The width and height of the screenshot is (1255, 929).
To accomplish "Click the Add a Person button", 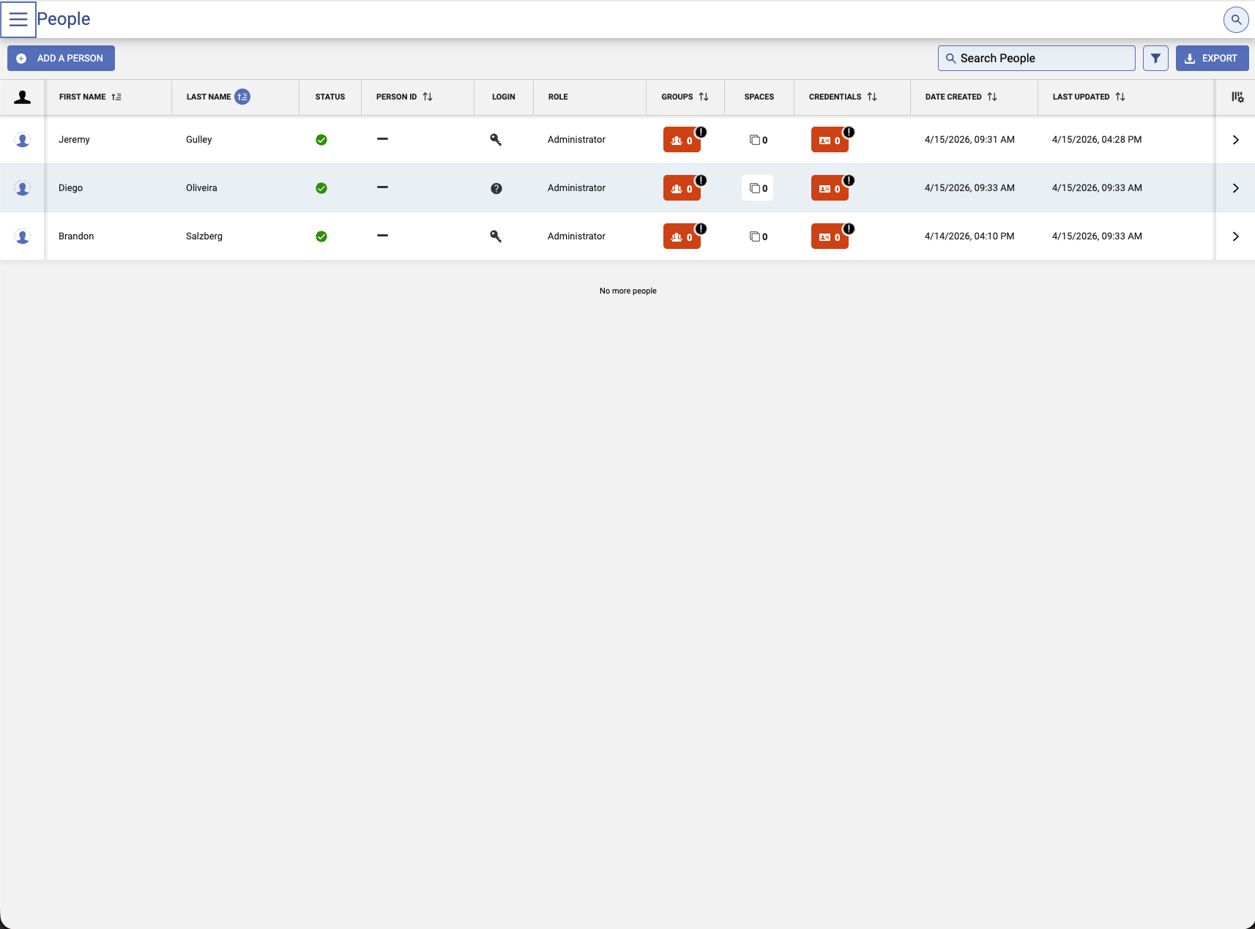I will coord(62,59).
